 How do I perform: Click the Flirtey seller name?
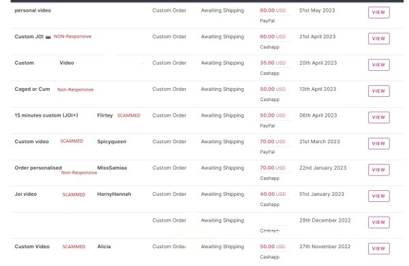pos(105,115)
